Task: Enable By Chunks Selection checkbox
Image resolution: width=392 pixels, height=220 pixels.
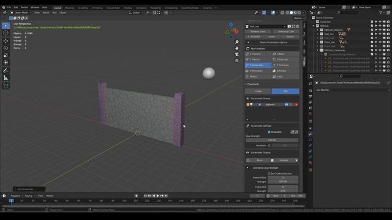Action: (269, 174)
